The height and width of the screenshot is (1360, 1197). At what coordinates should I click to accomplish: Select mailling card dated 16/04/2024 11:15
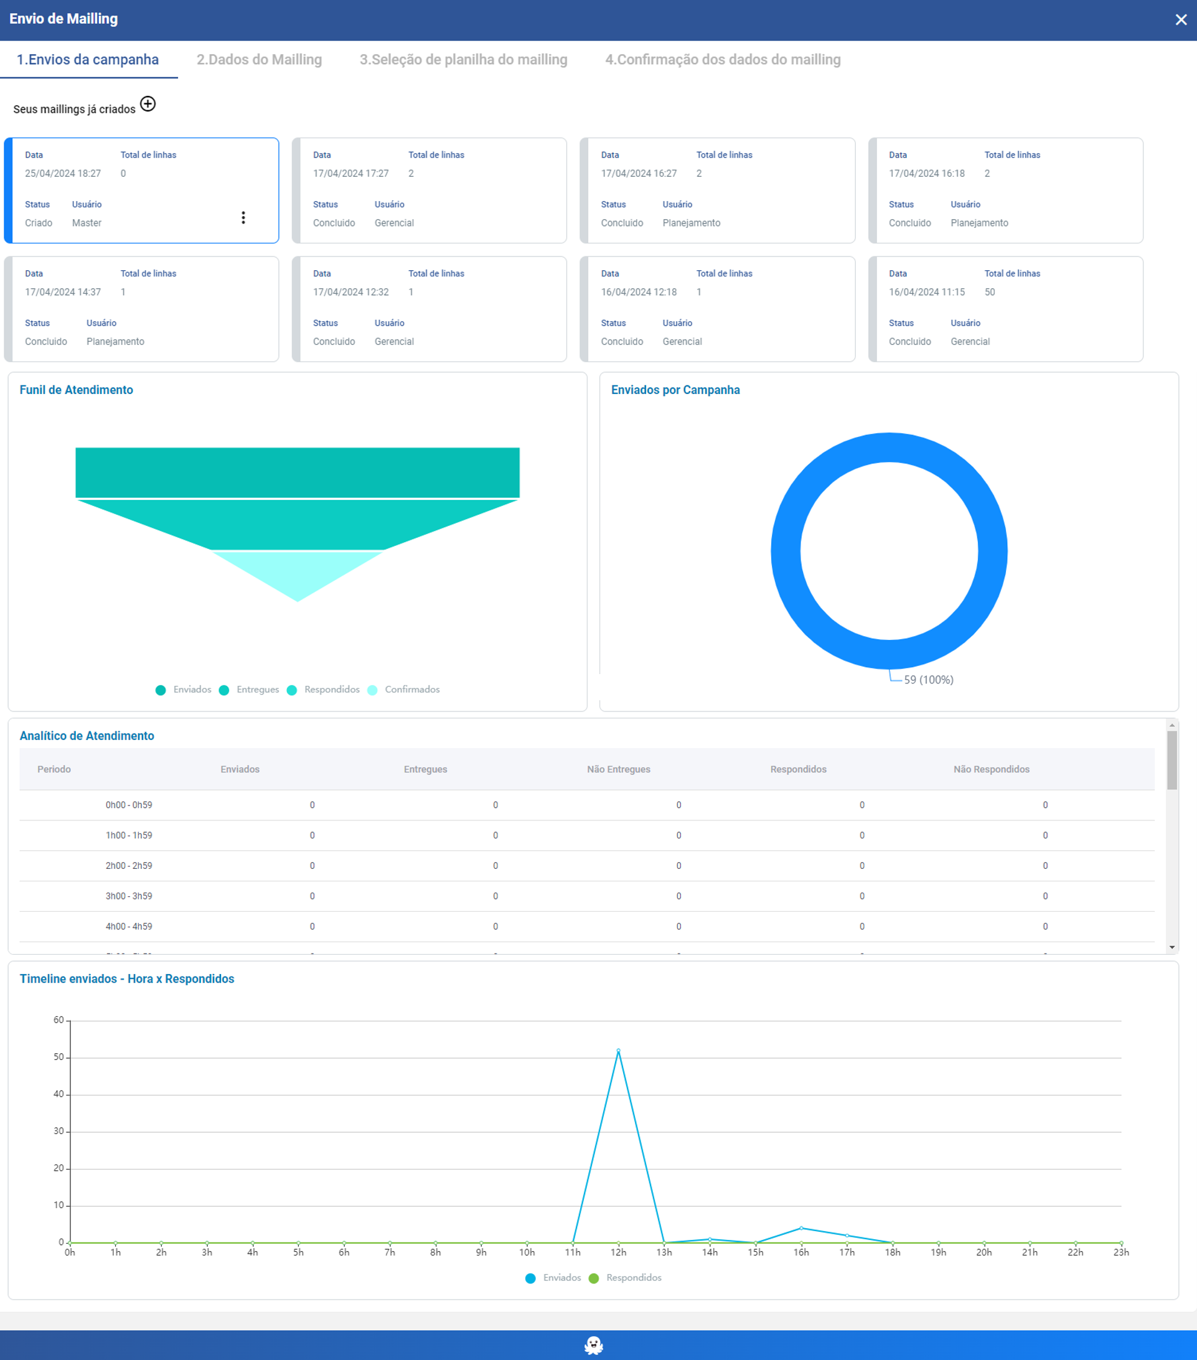[x=1005, y=309]
